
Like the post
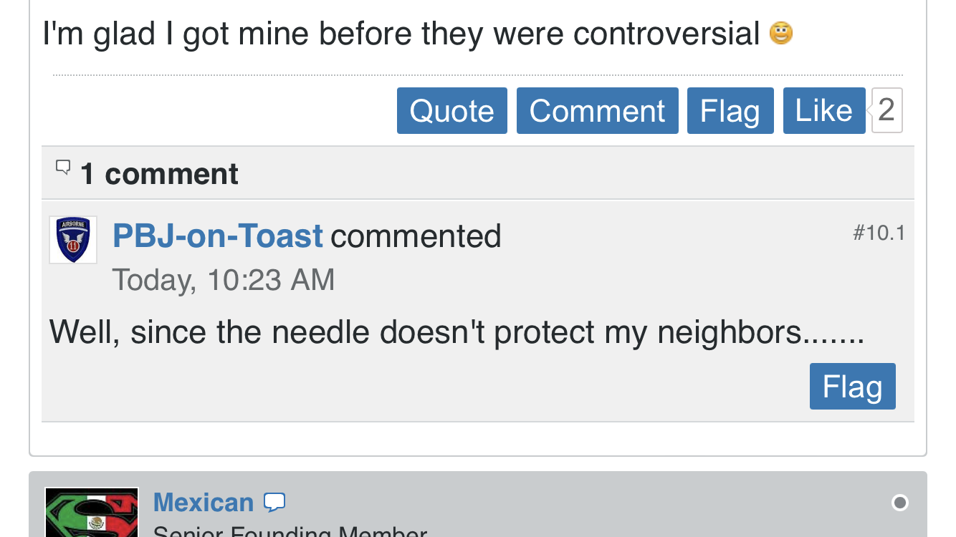[x=823, y=111]
